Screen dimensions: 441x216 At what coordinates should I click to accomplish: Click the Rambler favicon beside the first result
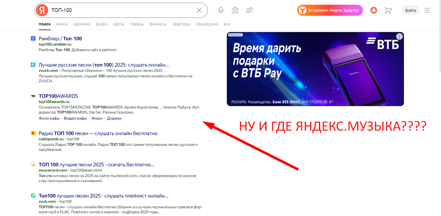pos(34,39)
